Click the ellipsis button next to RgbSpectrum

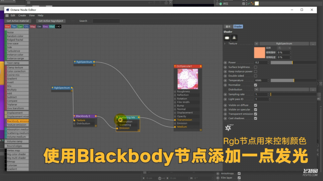coord(313,44)
